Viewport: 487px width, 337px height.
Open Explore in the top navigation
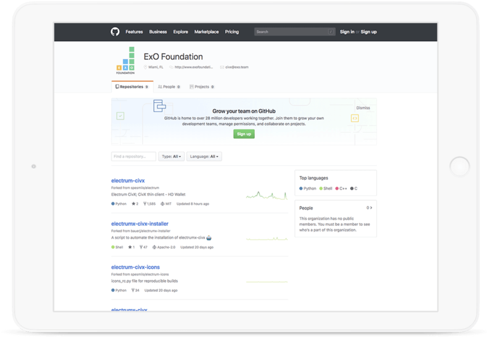(x=181, y=32)
